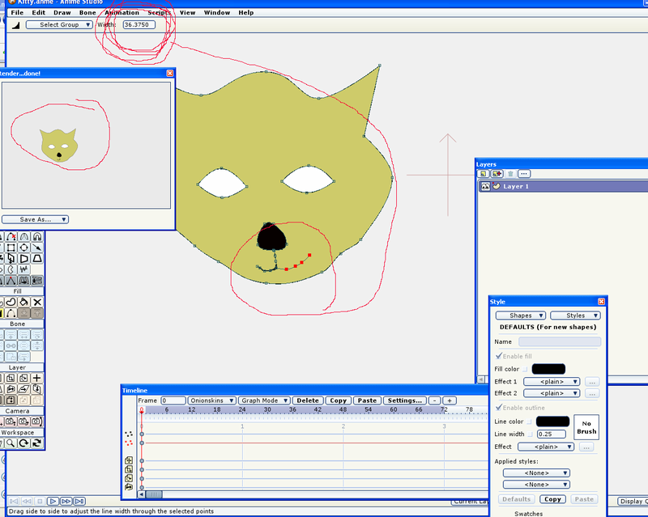Open the Save As dropdown in render window

(x=35, y=219)
